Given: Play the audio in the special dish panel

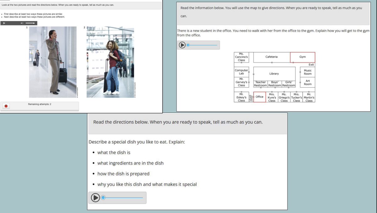Looking at the screenshot, I should pos(95,198).
